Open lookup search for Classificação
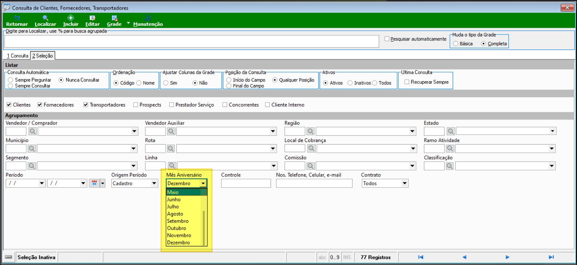The width and height of the screenshot is (577, 265). pyautogui.click(x=450, y=166)
